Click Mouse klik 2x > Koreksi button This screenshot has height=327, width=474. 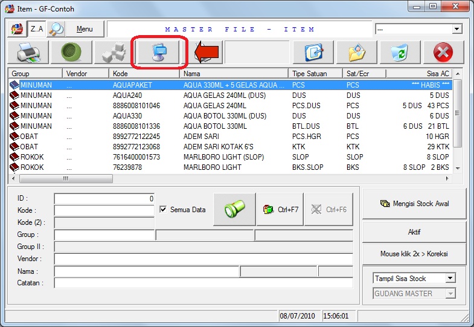tap(414, 253)
